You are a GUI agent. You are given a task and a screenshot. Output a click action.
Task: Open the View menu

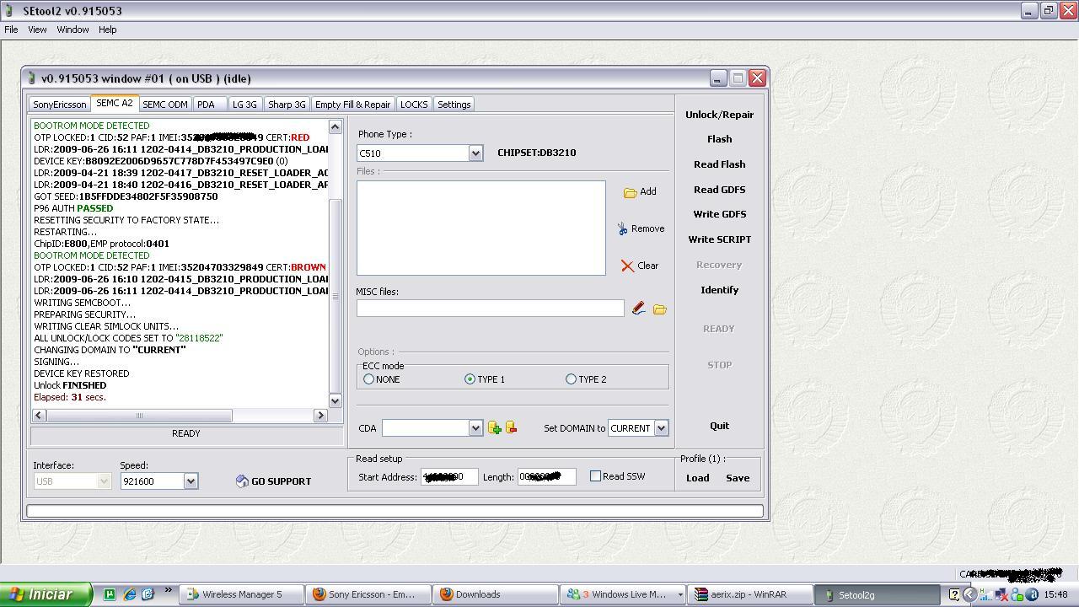point(37,30)
